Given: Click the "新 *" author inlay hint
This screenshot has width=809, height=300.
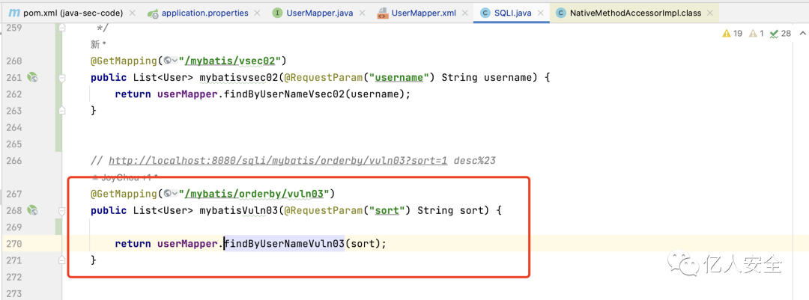Looking at the screenshot, I should tap(98, 44).
